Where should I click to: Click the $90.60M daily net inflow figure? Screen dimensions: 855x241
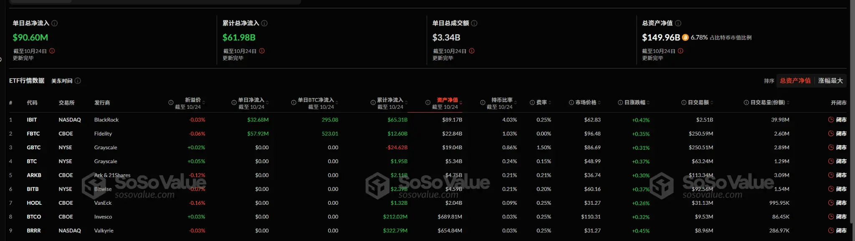(x=30, y=38)
